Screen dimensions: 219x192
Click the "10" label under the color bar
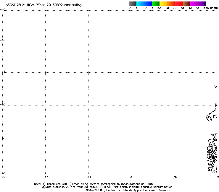click(145, 8)
